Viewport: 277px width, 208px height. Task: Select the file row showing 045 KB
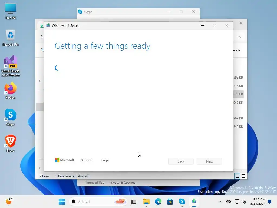pos(239,103)
